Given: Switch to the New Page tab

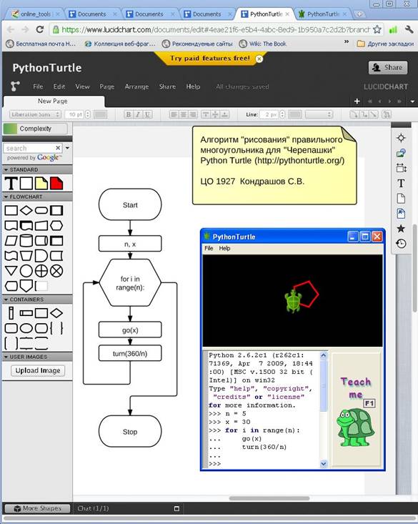Looking at the screenshot, I should (54, 101).
